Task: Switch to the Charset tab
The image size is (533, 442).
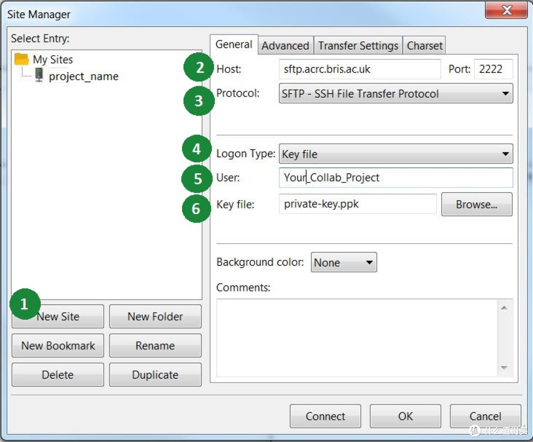Action: [x=424, y=45]
